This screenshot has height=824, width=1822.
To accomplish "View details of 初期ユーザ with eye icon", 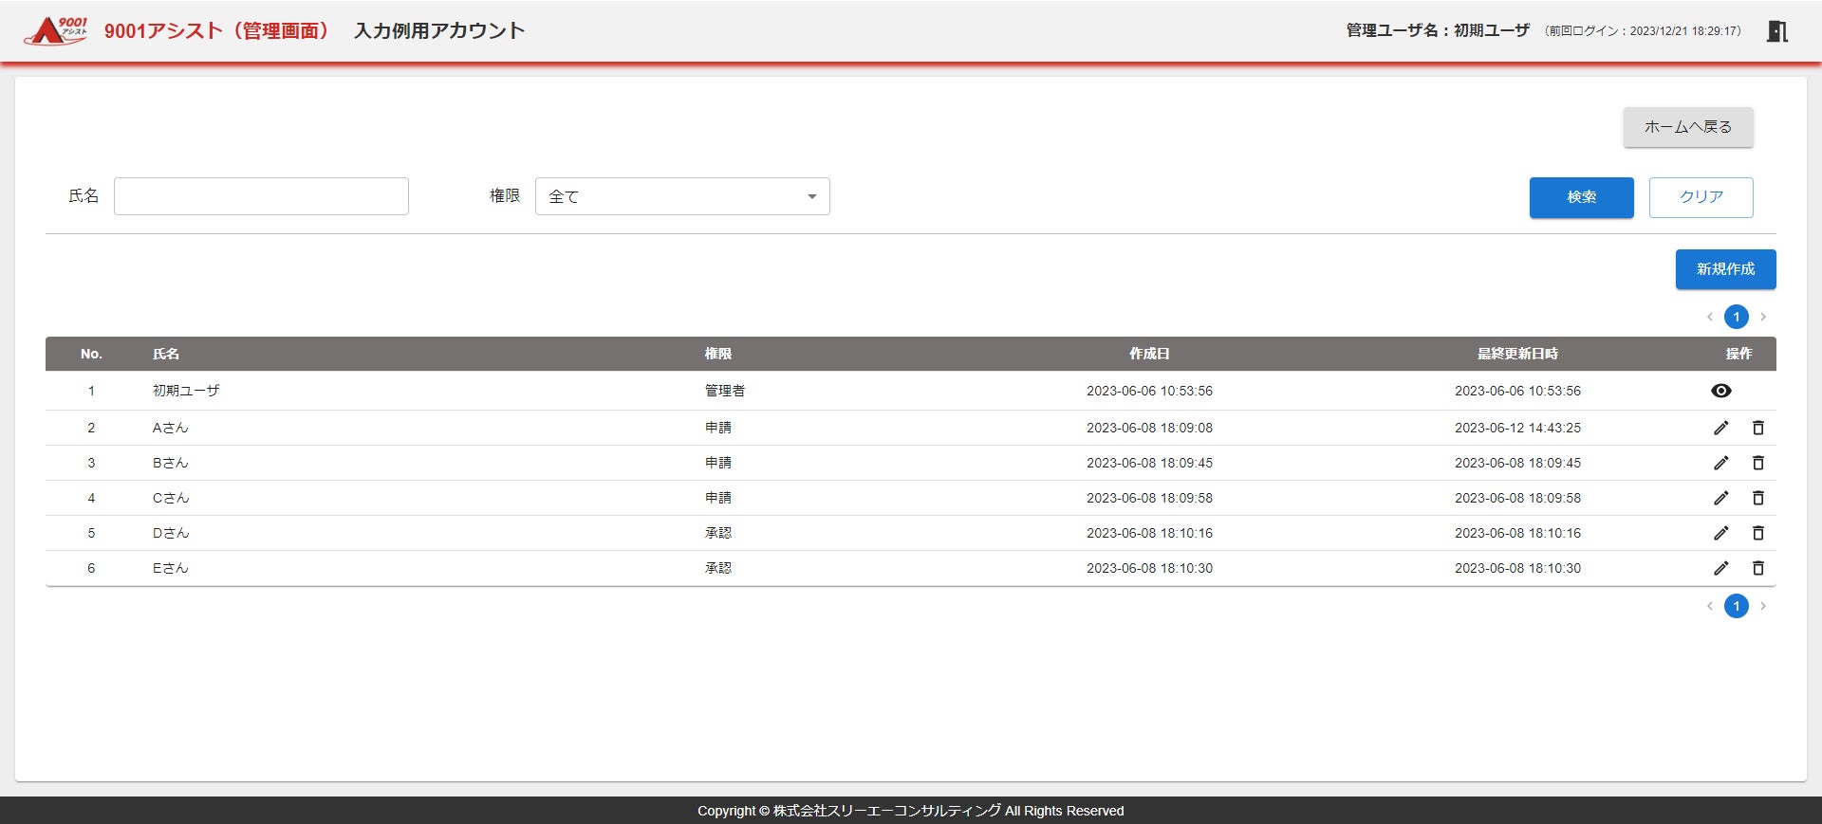I will (1720, 391).
